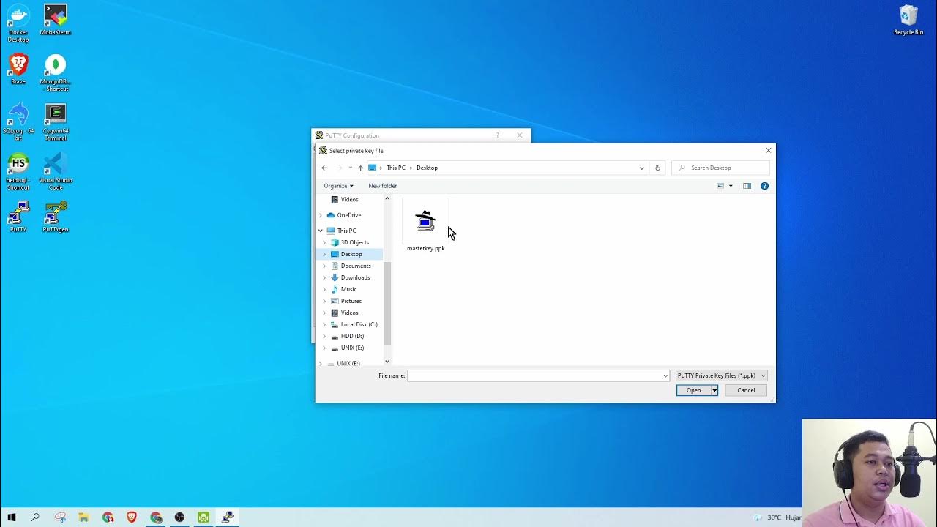Click Desktop breadcrumb in address bar
The height and width of the screenshot is (527, 937).
pos(427,168)
